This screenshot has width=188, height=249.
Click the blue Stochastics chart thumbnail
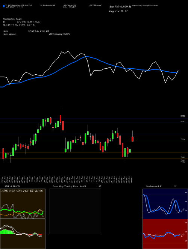tap(165, 204)
